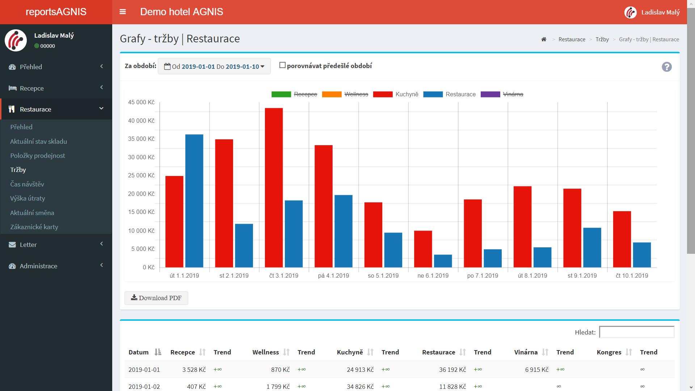Click the user avatar in top bar
This screenshot has height=391, width=695.
(631, 12)
